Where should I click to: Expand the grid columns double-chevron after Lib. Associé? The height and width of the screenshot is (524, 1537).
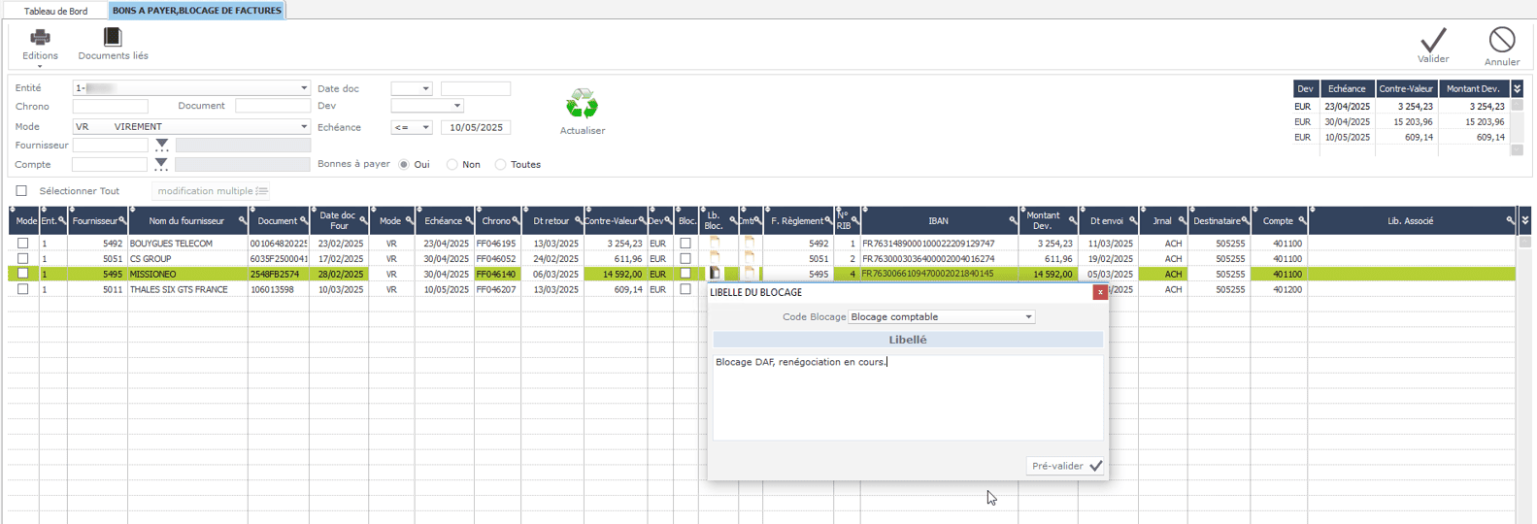pos(1525,221)
